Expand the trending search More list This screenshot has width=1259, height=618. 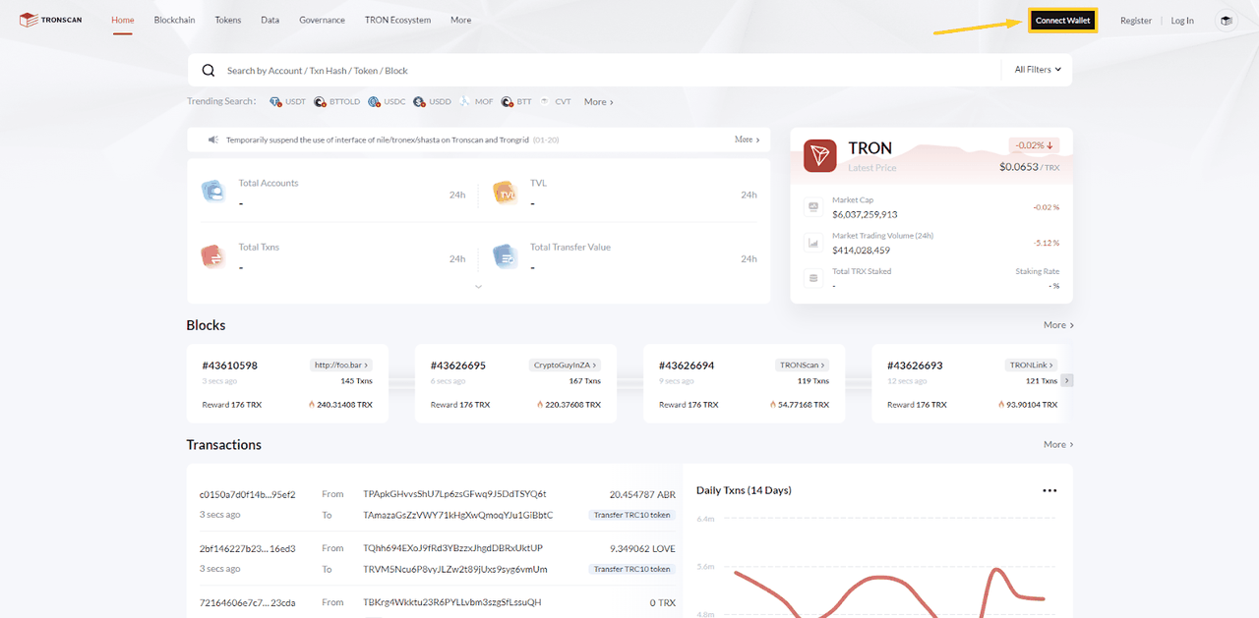pos(596,101)
